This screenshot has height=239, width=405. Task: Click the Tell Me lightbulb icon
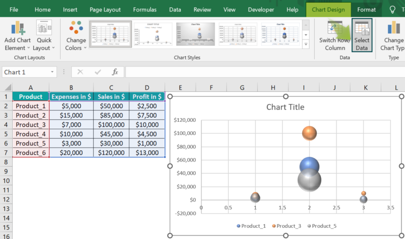point(392,9)
